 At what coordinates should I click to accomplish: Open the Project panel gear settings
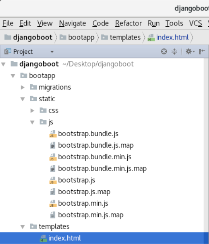pyautogui.click(x=190, y=51)
